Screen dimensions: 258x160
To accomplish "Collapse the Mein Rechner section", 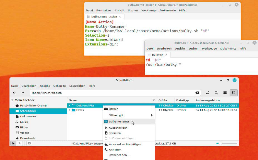I will (12, 100).
